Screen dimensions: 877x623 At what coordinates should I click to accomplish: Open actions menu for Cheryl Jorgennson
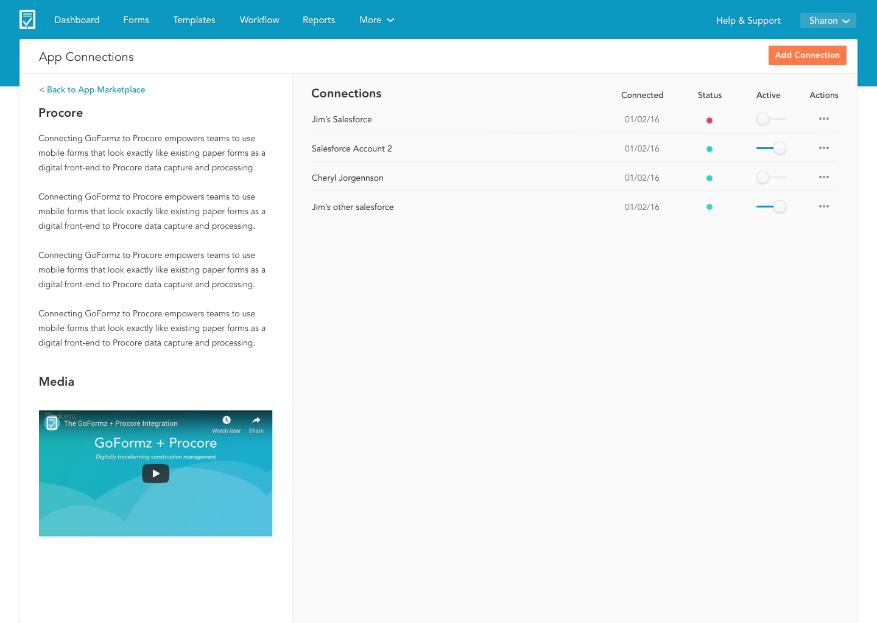[823, 178]
